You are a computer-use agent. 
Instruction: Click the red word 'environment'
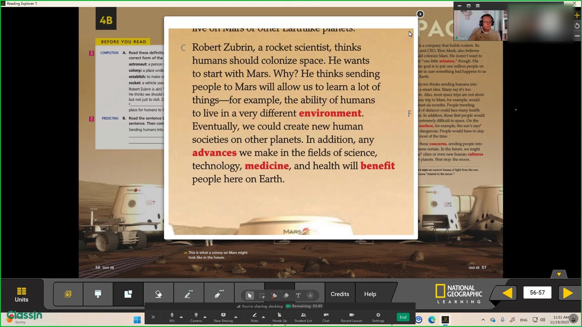click(330, 113)
